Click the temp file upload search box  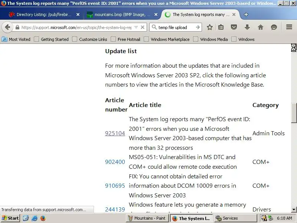coord(175,28)
